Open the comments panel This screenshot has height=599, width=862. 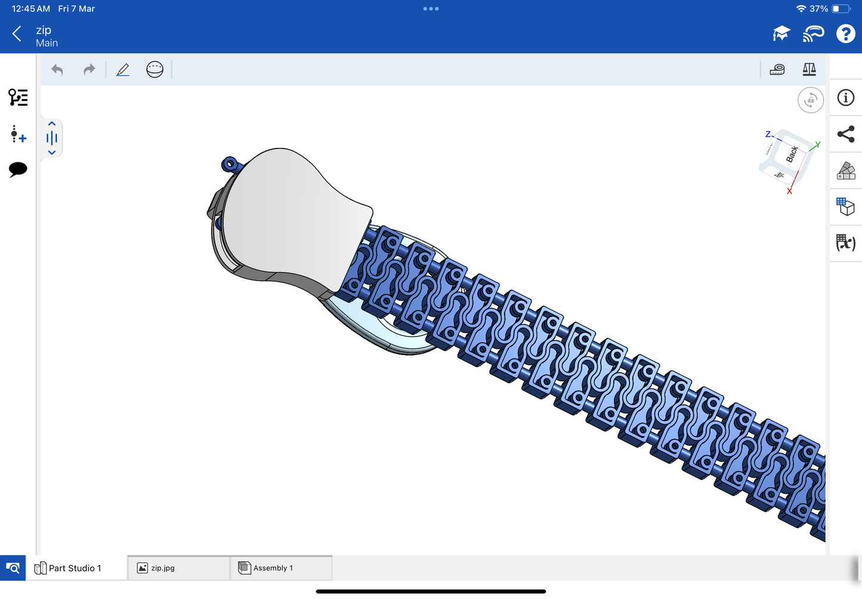coord(18,169)
